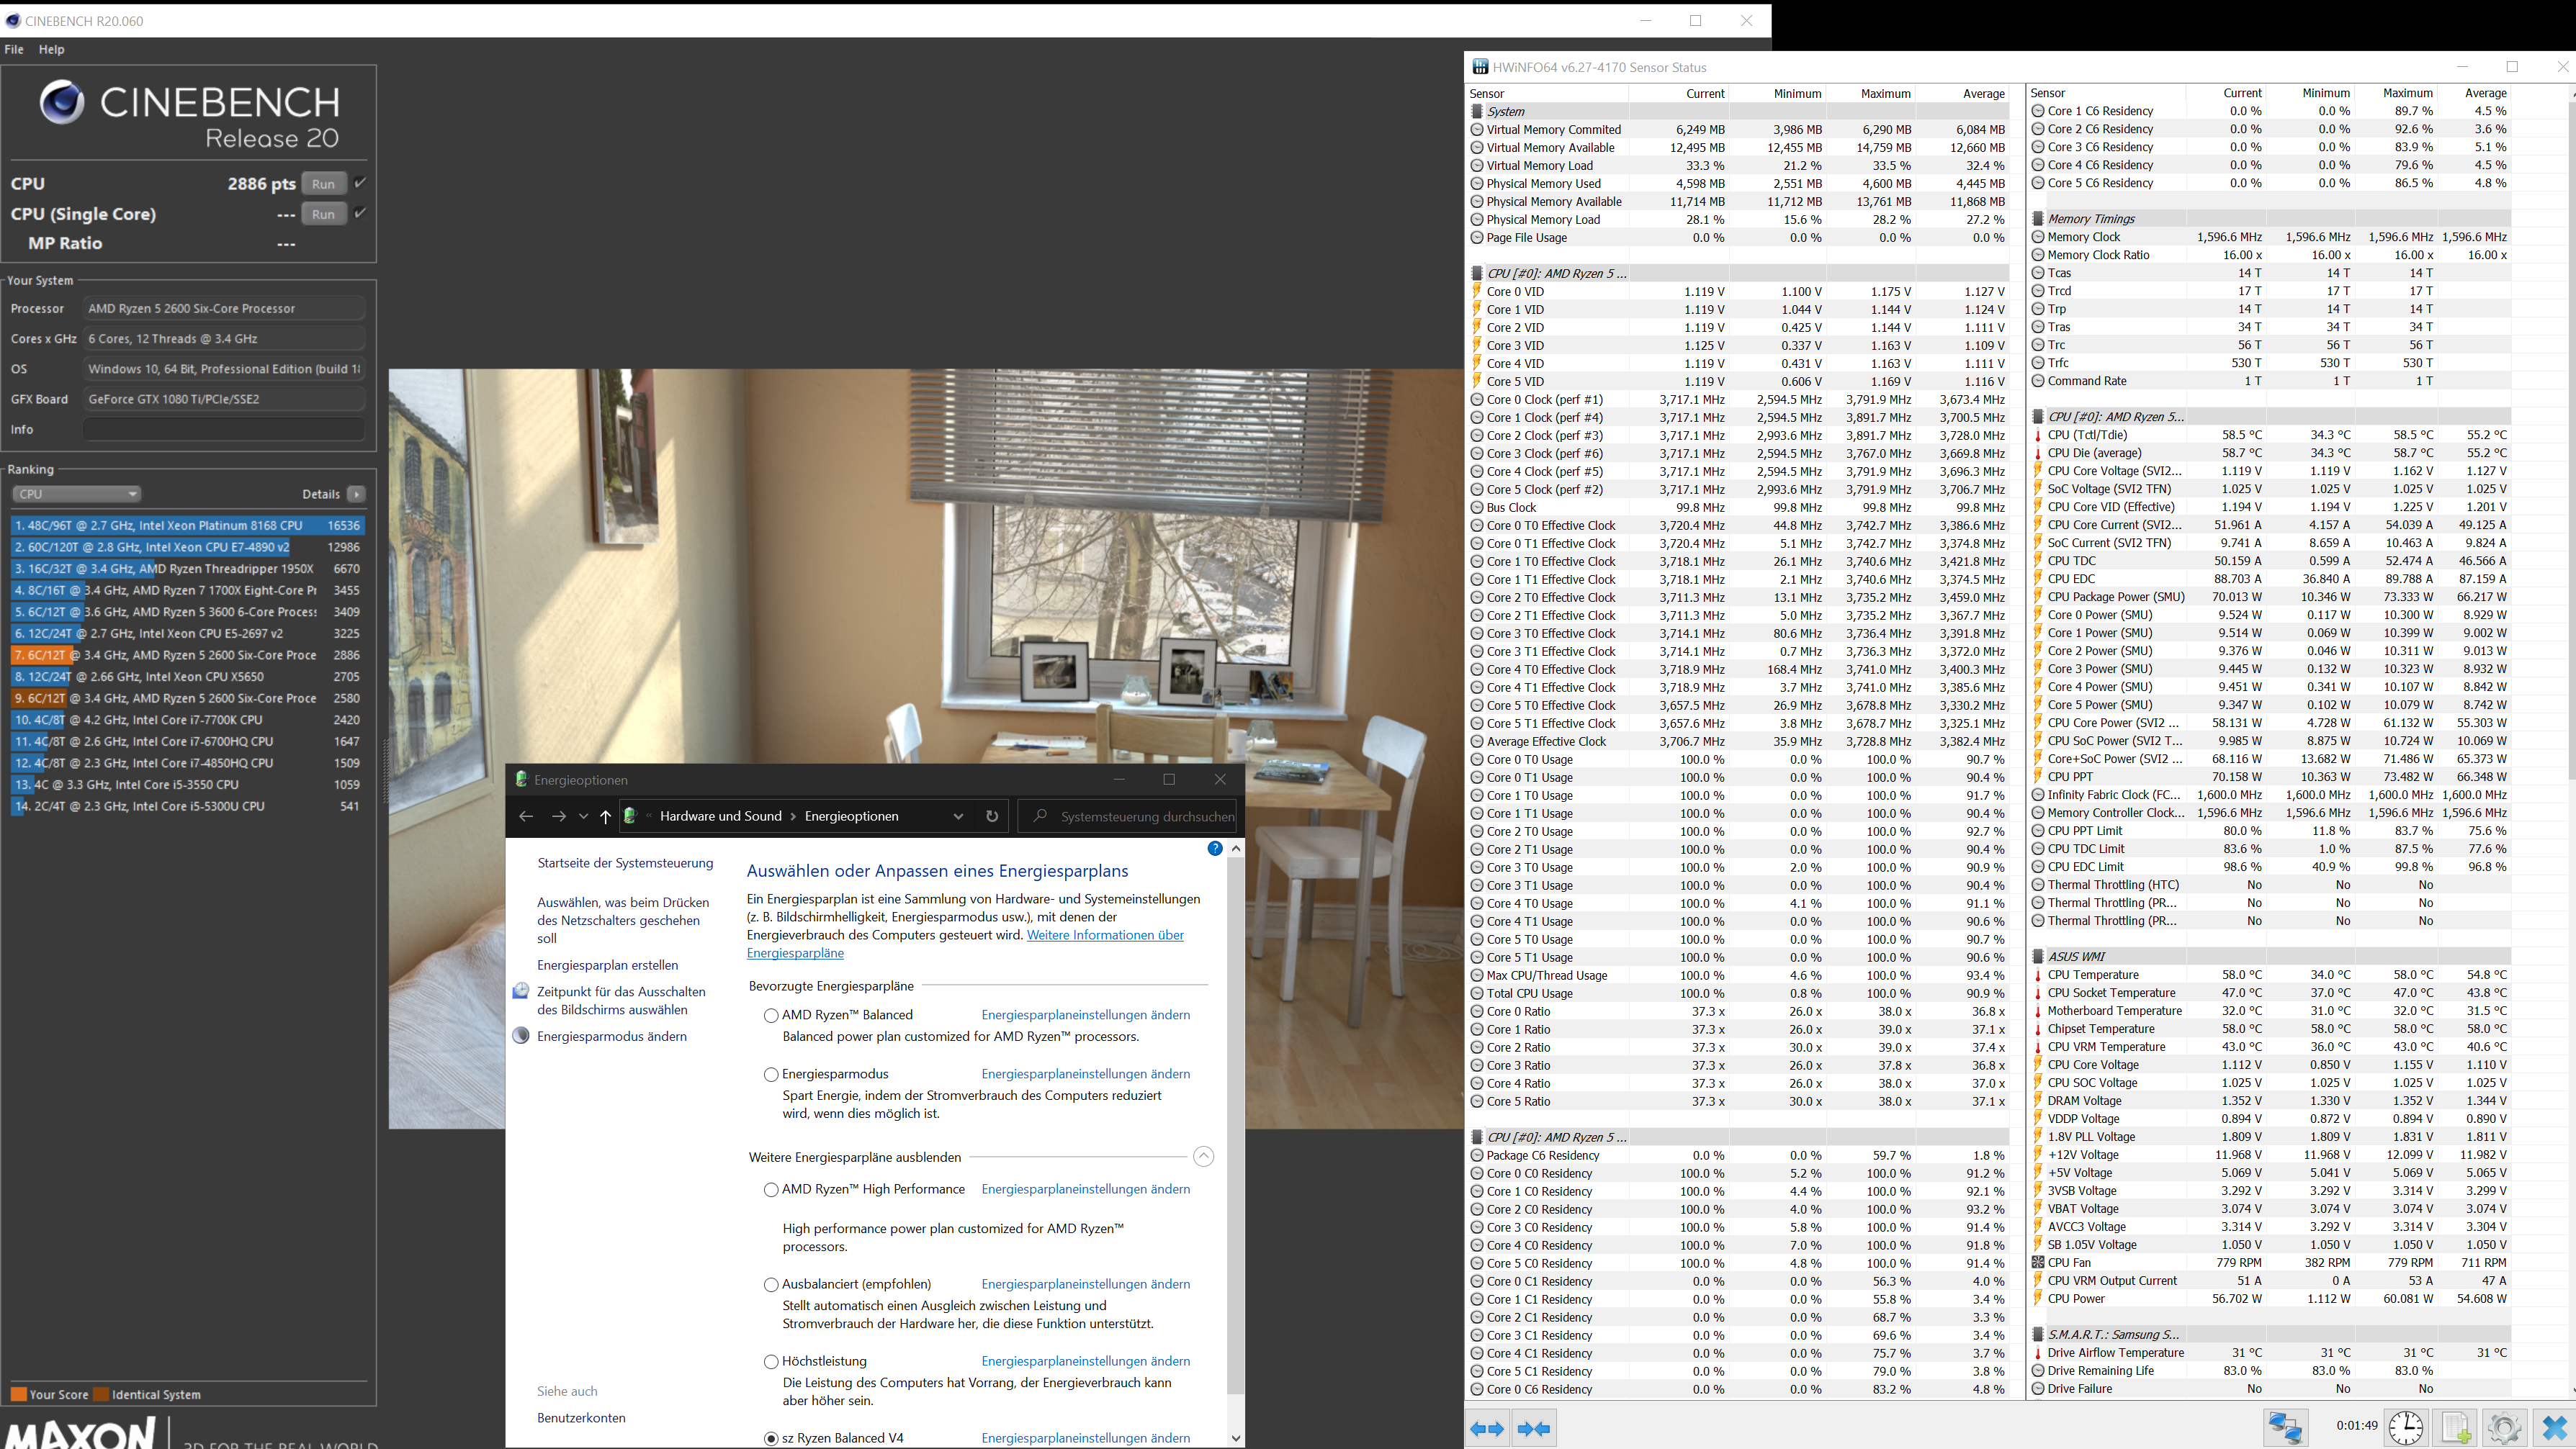Screen dimensions: 2576x1449
Task: Open address bar history dropdown in Energieoptionen
Action: pos(958,816)
